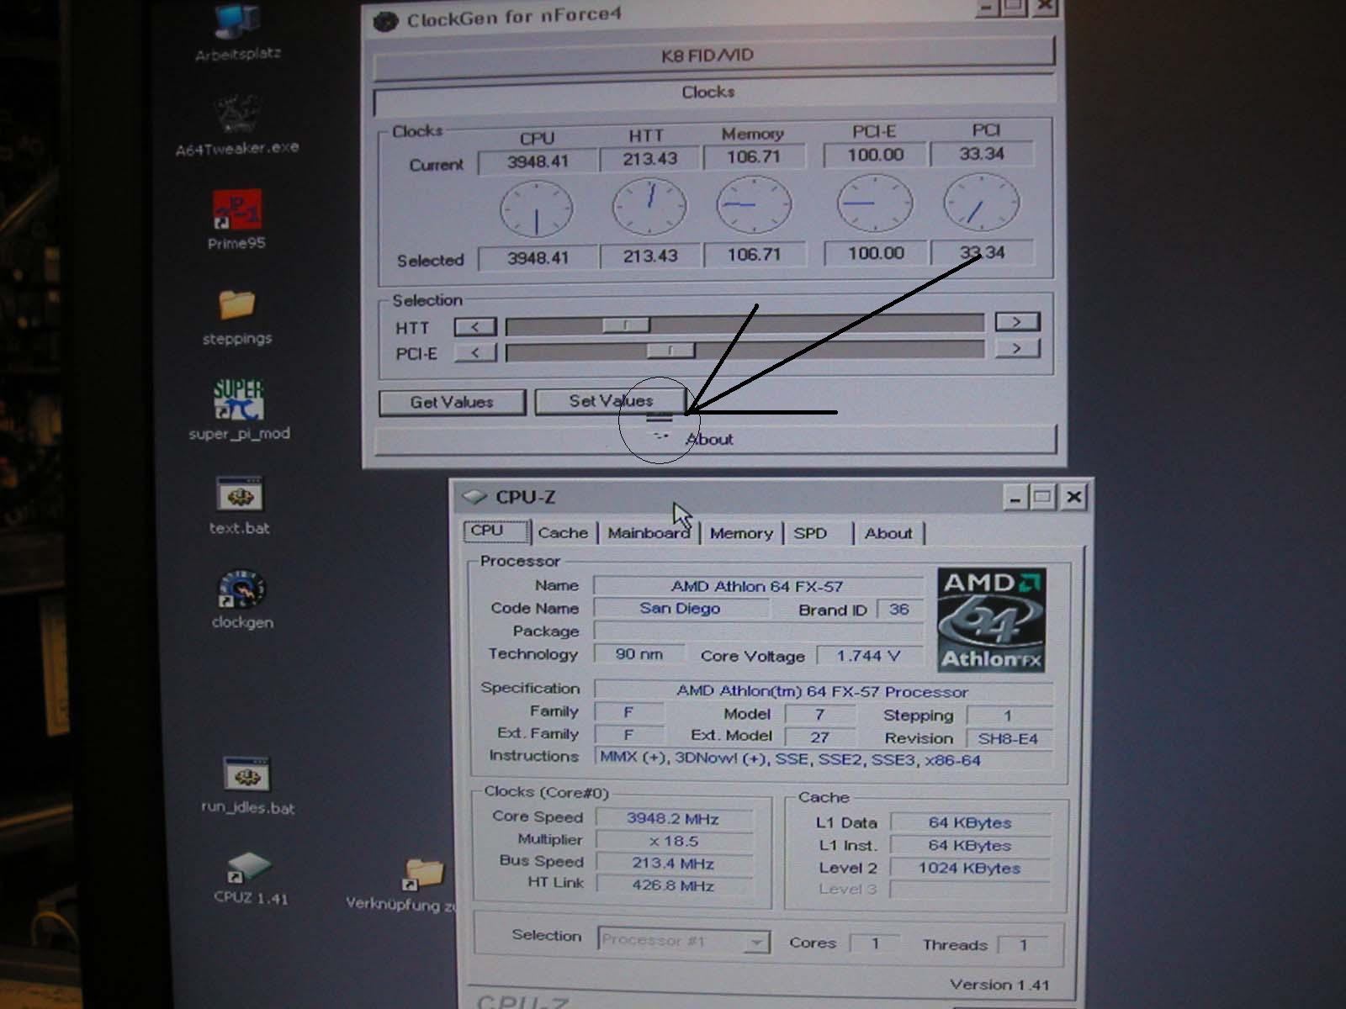
Task: Open the About bar in ClockGen
Action: (715, 439)
